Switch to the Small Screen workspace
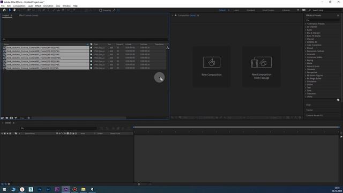The width and height of the screenshot is (343, 193). [268, 10]
